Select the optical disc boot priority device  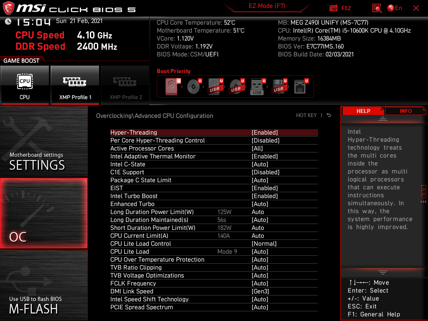pyautogui.click(x=194, y=87)
